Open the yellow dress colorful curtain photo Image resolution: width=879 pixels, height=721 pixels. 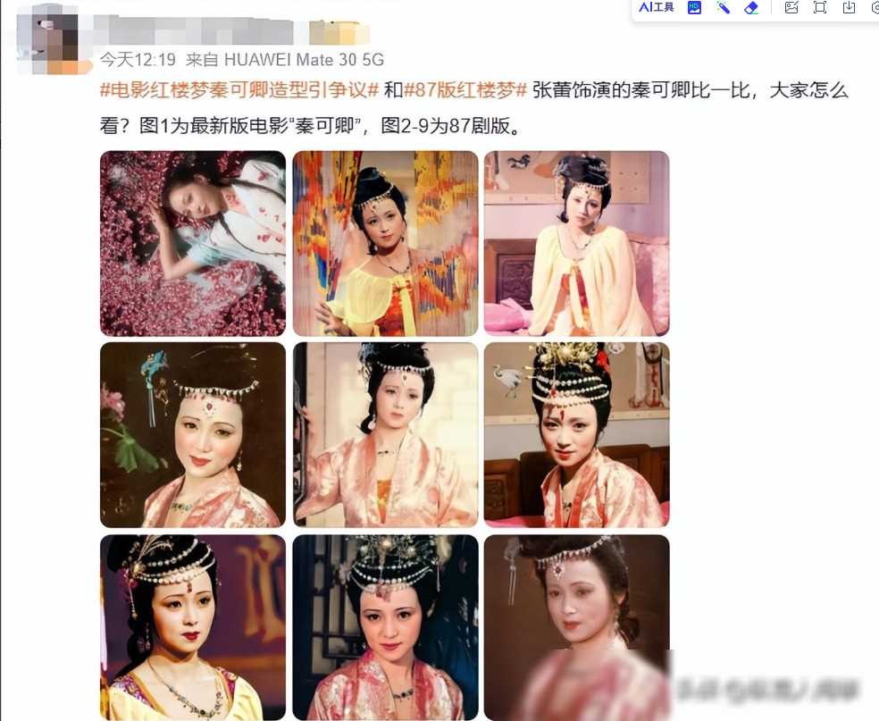(x=385, y=243)
